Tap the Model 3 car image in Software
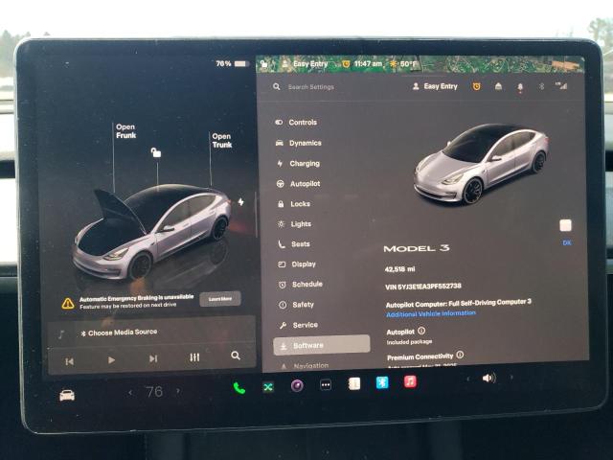The width and height of the screenshot is (613, 460). click(x=481, y=164)
